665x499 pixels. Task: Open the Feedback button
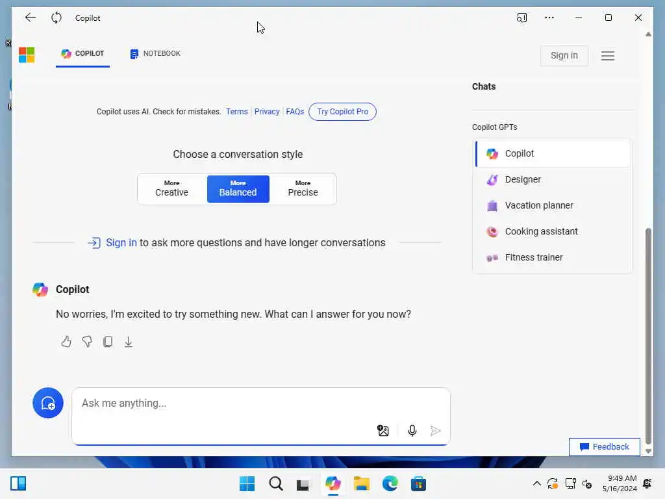[605, 447]
